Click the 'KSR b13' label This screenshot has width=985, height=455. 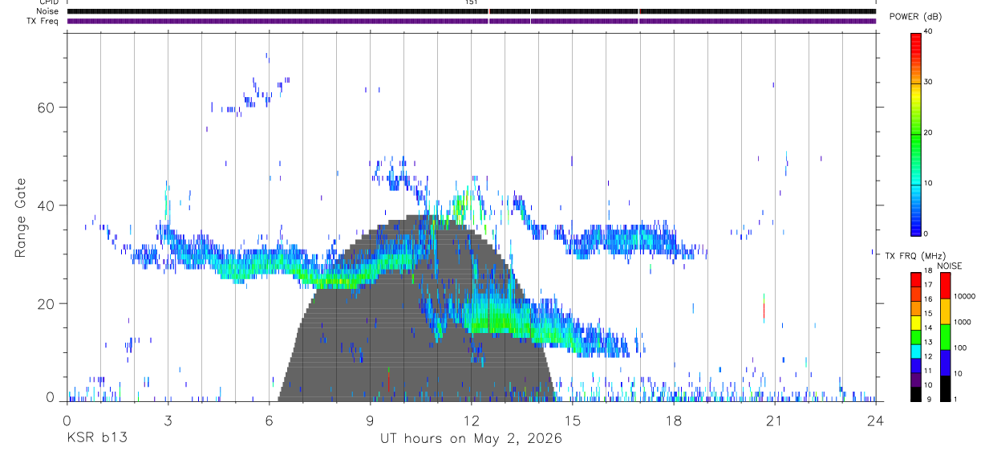(96, 438)
